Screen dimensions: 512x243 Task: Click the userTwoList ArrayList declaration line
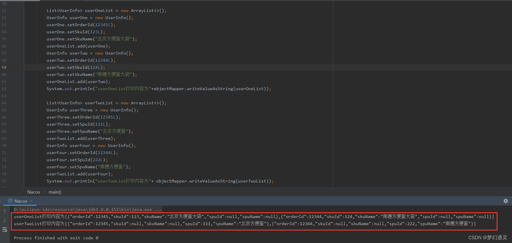point(107,103)
